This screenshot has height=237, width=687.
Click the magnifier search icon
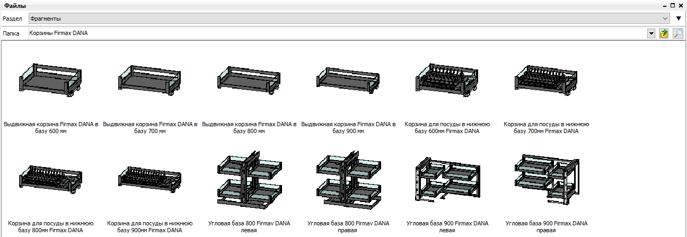678,33
